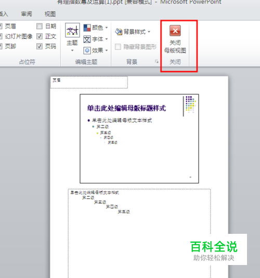Toggle the 幻灯片图像 checkbox
The height and width of the screenshot is (278, 260).
pos(1,36)
